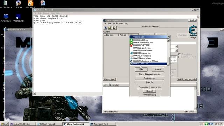
Task: Select LINE.exe in the process list
Action: 148,40
